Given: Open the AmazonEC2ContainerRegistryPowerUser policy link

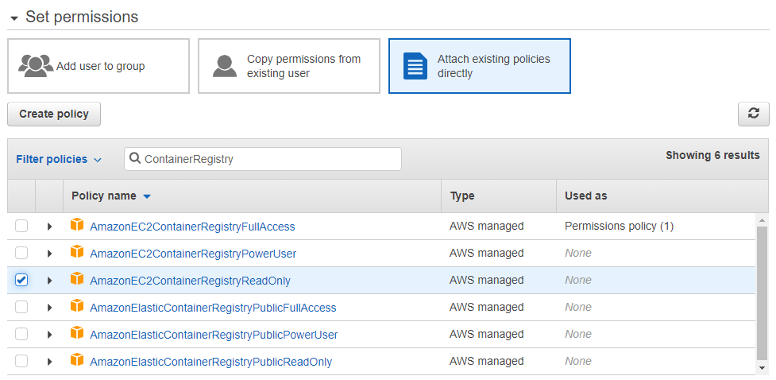Looking at the screenshot, I should 193,254.
